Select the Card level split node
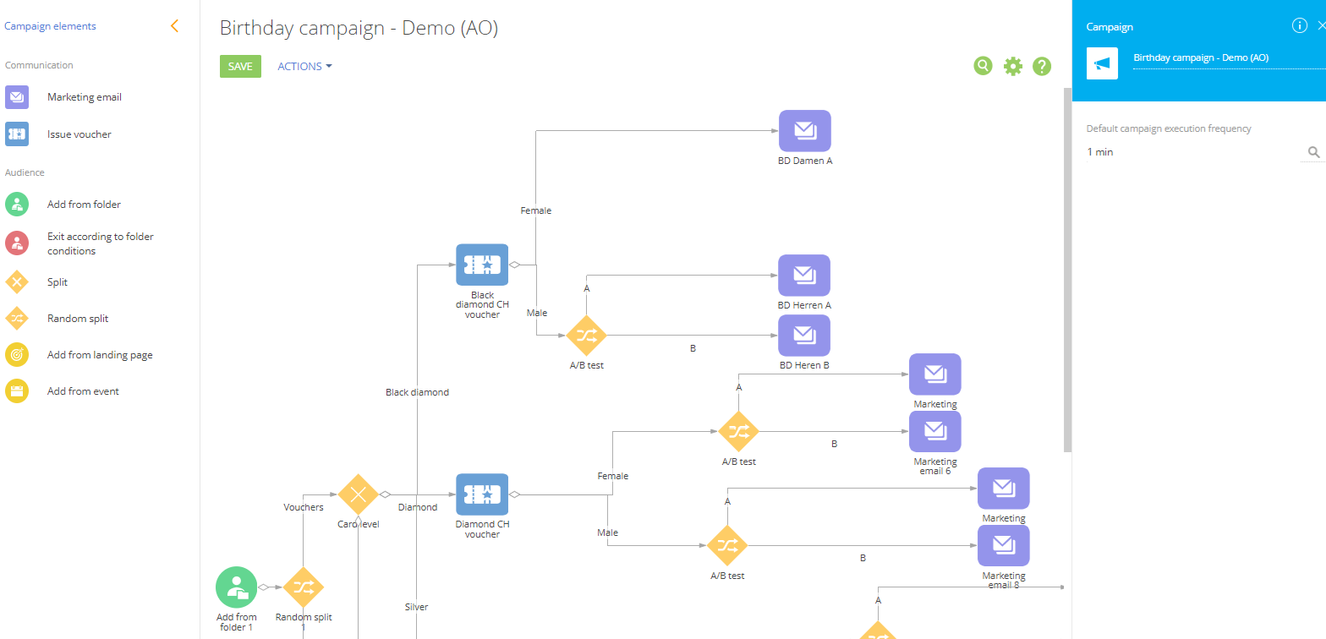This screenshot has height=639, width=1326. 358,494
